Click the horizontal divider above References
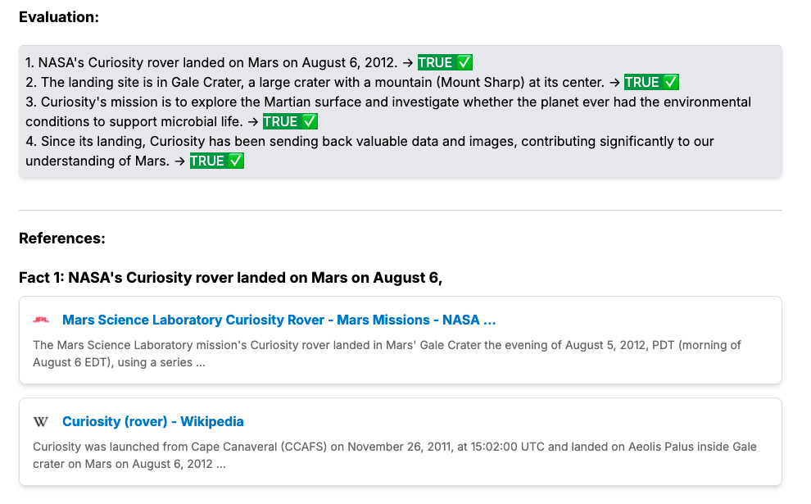 (401, 211)
